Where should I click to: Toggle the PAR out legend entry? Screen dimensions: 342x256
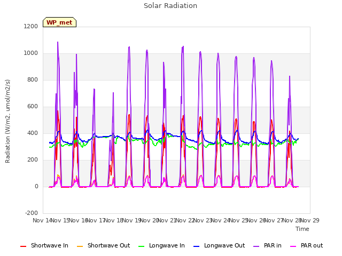(x=306, y=245)
